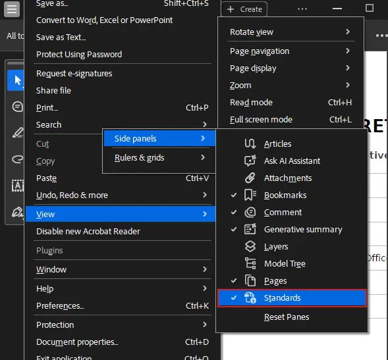Expand the Window submenu arrow
388x360 pixels.
pyautogui.click(x=205, y=269)
